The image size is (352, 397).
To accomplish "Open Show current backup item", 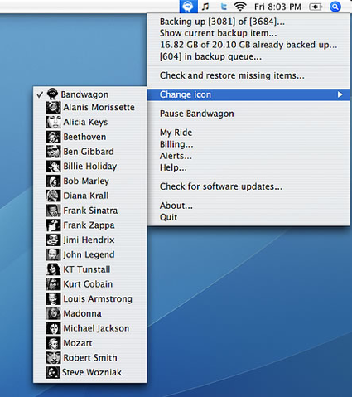I will [x=218, y=33].
